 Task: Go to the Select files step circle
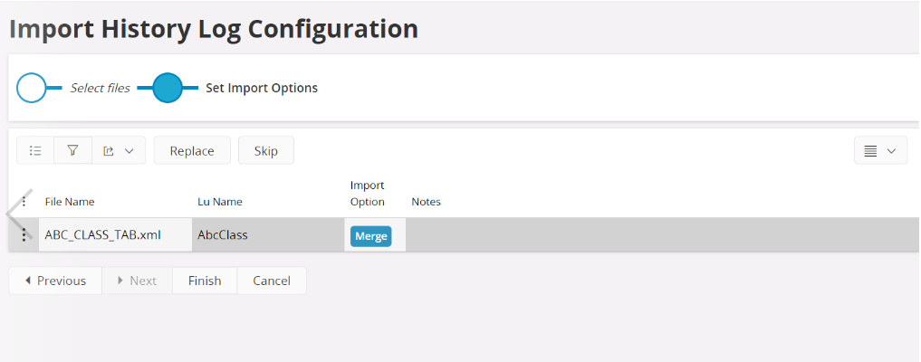pyautogui.click(x=32, y=88)
